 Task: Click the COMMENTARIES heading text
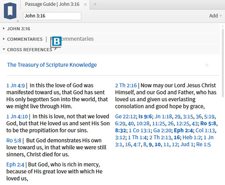tap(25, 39)
